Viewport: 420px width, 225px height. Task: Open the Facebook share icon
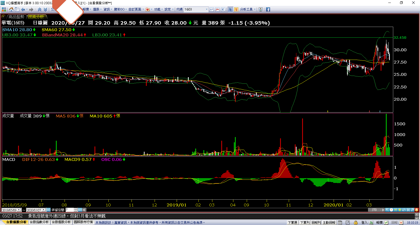(x=268, y=9)
